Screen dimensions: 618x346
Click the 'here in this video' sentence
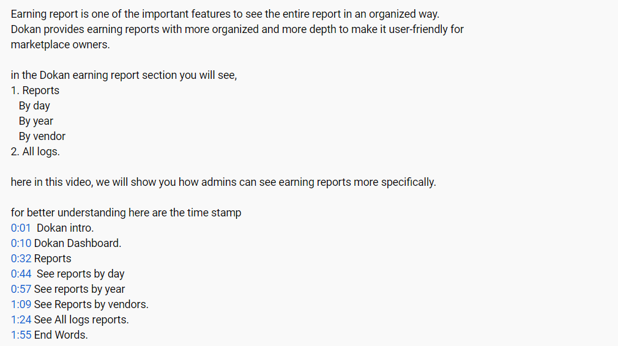(223, 182)
